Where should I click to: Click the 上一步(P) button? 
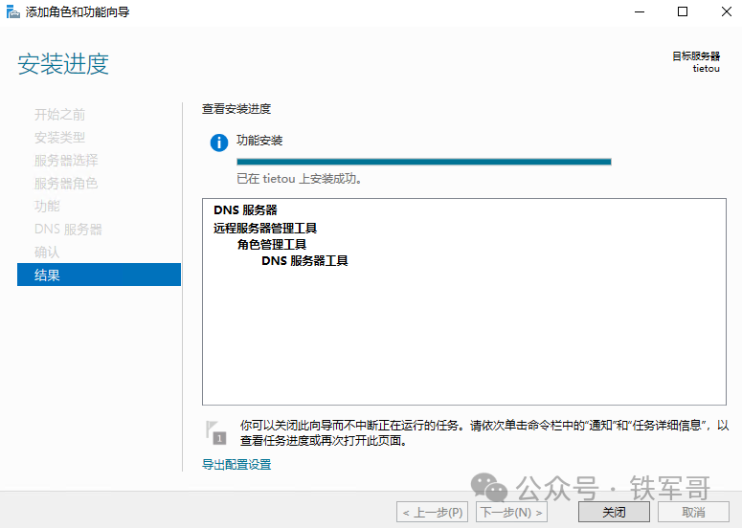point(432,512)
